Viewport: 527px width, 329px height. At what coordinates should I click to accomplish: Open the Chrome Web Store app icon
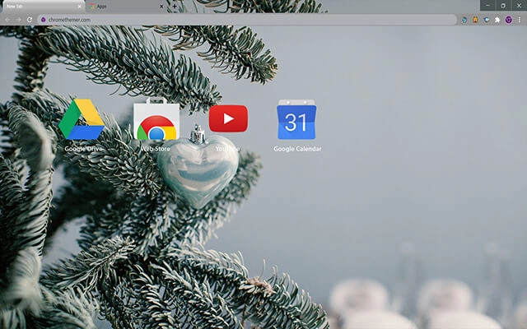[x=156, y=118]
